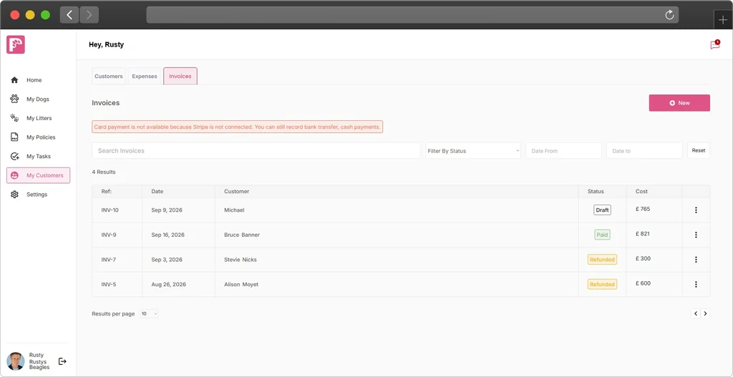Click the date Aug 26, 2026
This screenshot has width=733, height=377.
coord(169,285)
